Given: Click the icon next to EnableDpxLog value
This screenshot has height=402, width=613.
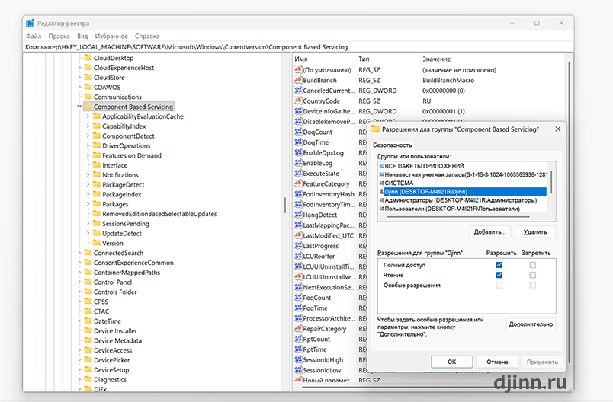Looking at the screenshot, I should point(298,152).
